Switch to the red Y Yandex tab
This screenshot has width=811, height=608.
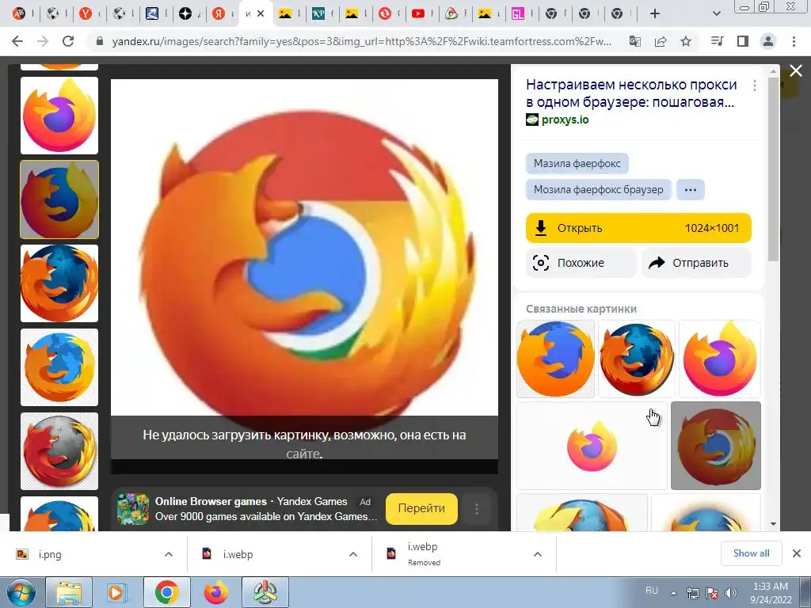click(x=86, y=14)
